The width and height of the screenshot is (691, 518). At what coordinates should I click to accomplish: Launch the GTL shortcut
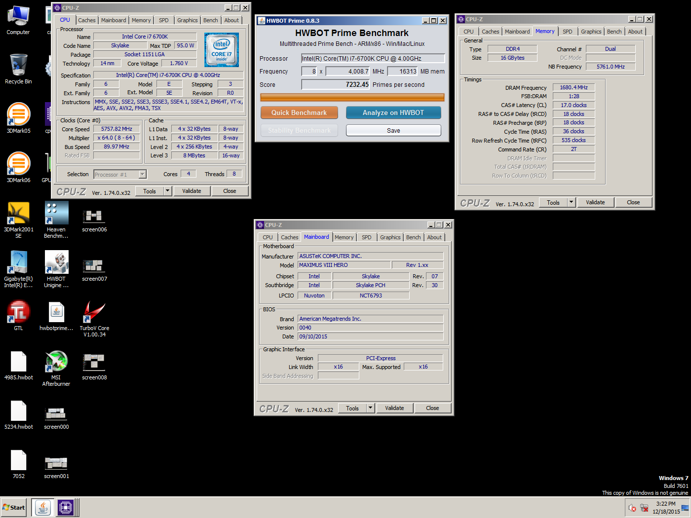tap(18, 316)
